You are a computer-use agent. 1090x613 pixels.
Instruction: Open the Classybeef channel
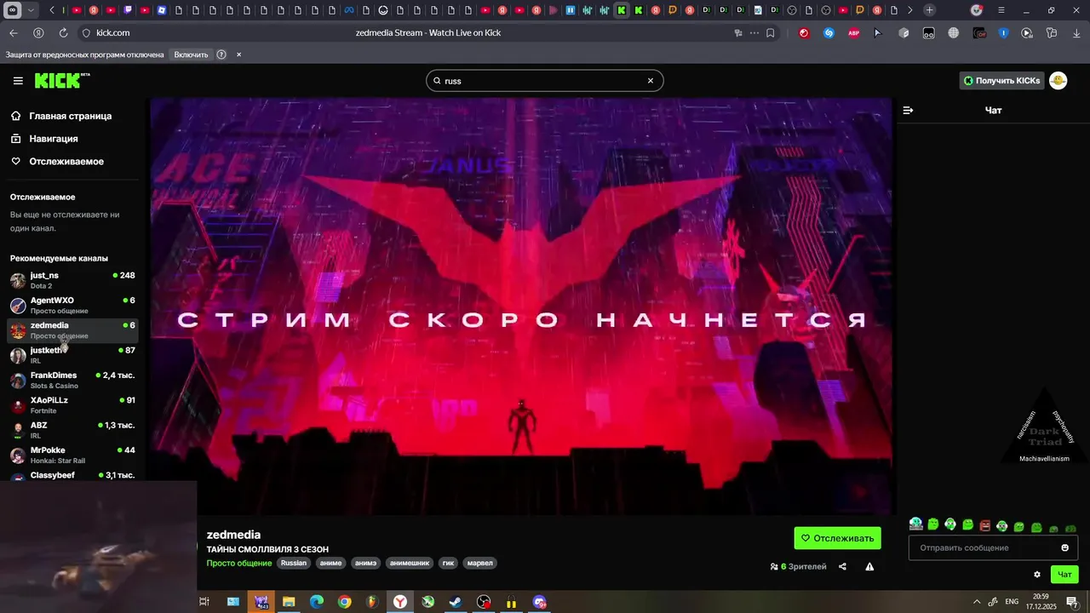[72, 475]
